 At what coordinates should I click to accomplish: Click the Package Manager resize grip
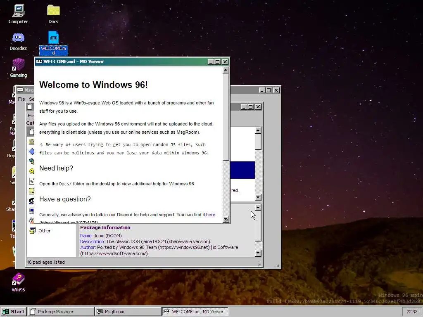point(259,264)
